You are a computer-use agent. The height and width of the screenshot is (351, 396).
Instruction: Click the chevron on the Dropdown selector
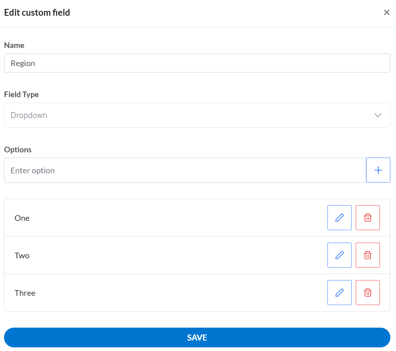pos(378,115)
